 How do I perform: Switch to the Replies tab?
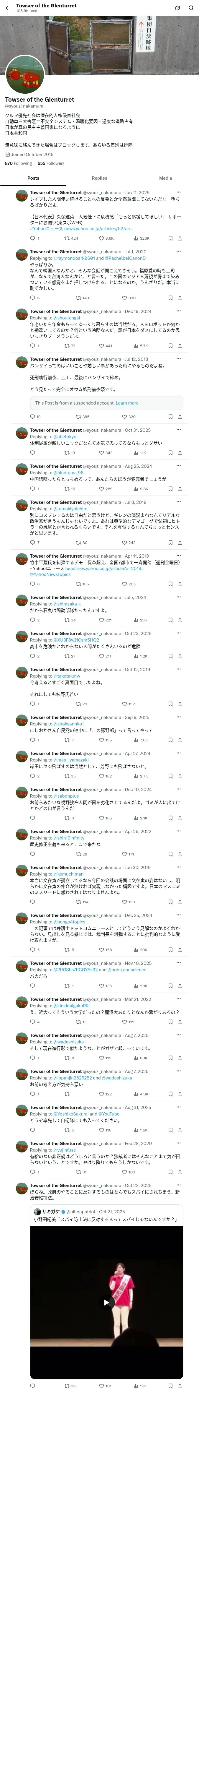[x=100, y=178]
